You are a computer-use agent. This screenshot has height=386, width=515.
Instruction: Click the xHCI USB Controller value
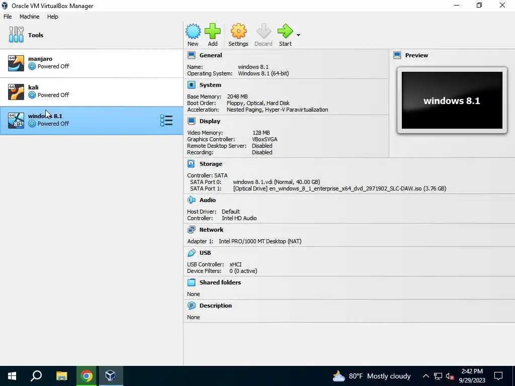pos(235,264)
